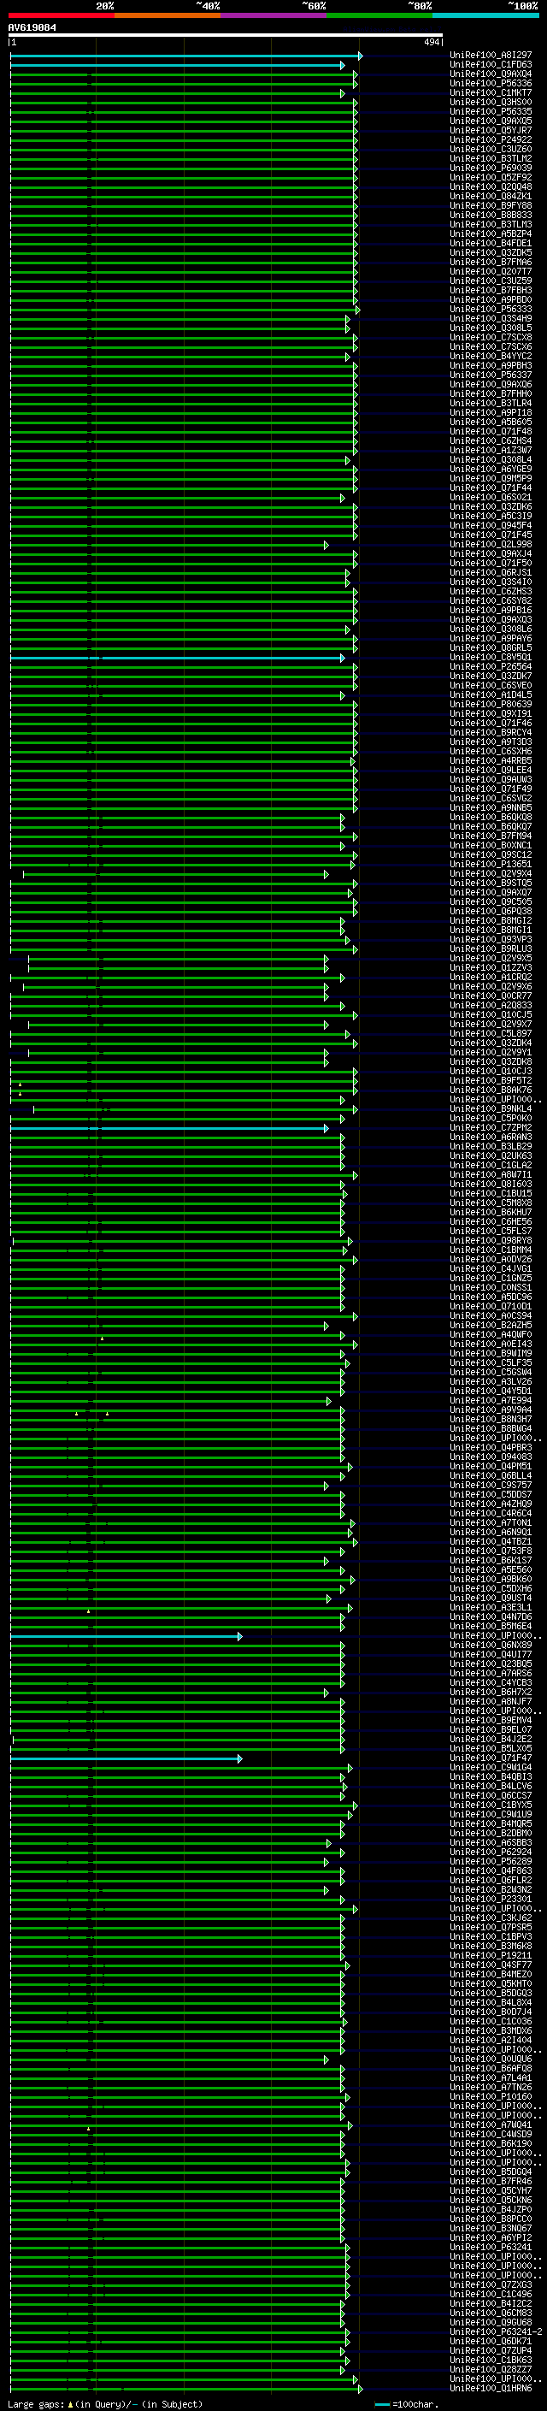Open hit UniRef100_Q753F8
The height and width of the screenshot is (2411, 547).
(491, 1551)
